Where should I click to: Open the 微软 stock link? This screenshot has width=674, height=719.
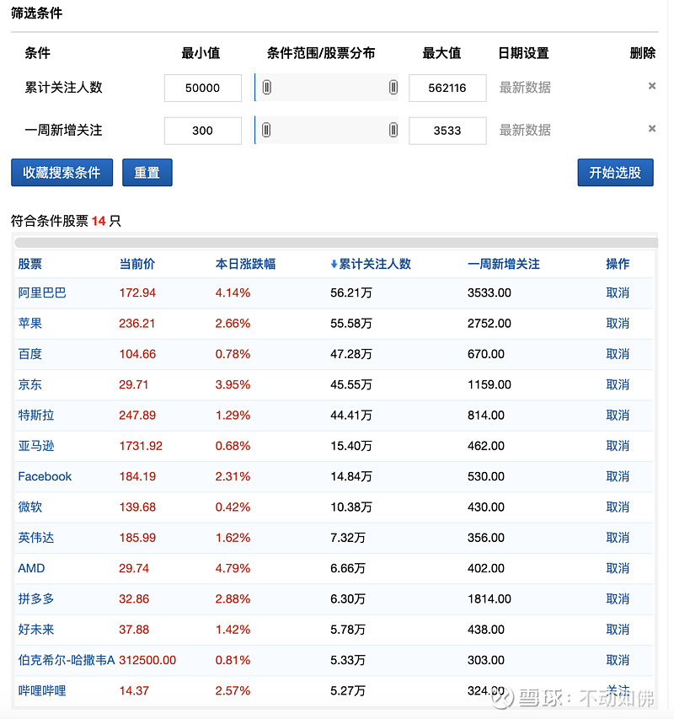point(30,507)
